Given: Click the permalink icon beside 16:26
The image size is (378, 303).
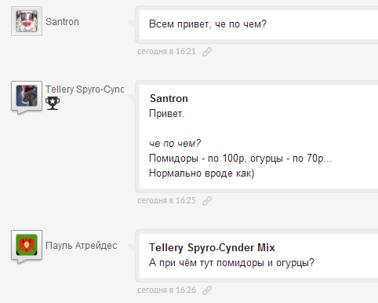Looking at the screenshot, I should (207, 290).
